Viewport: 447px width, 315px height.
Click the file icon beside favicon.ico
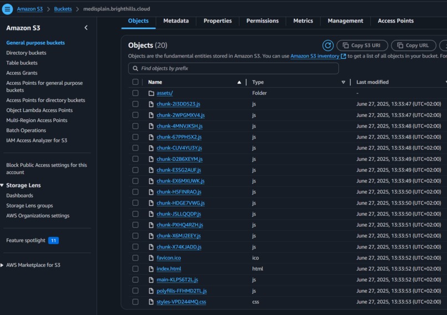click(151, 258)
